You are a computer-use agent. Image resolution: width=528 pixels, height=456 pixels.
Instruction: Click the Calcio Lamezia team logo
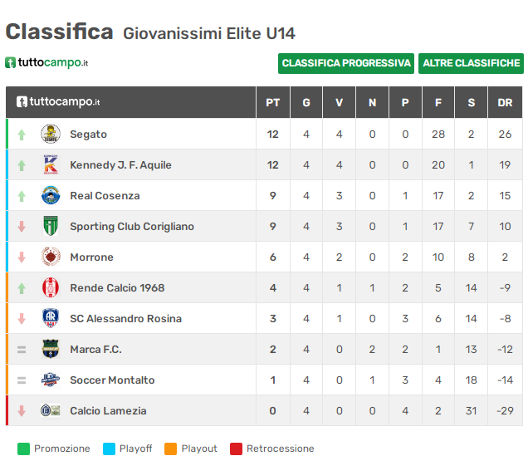click(51, 410)
